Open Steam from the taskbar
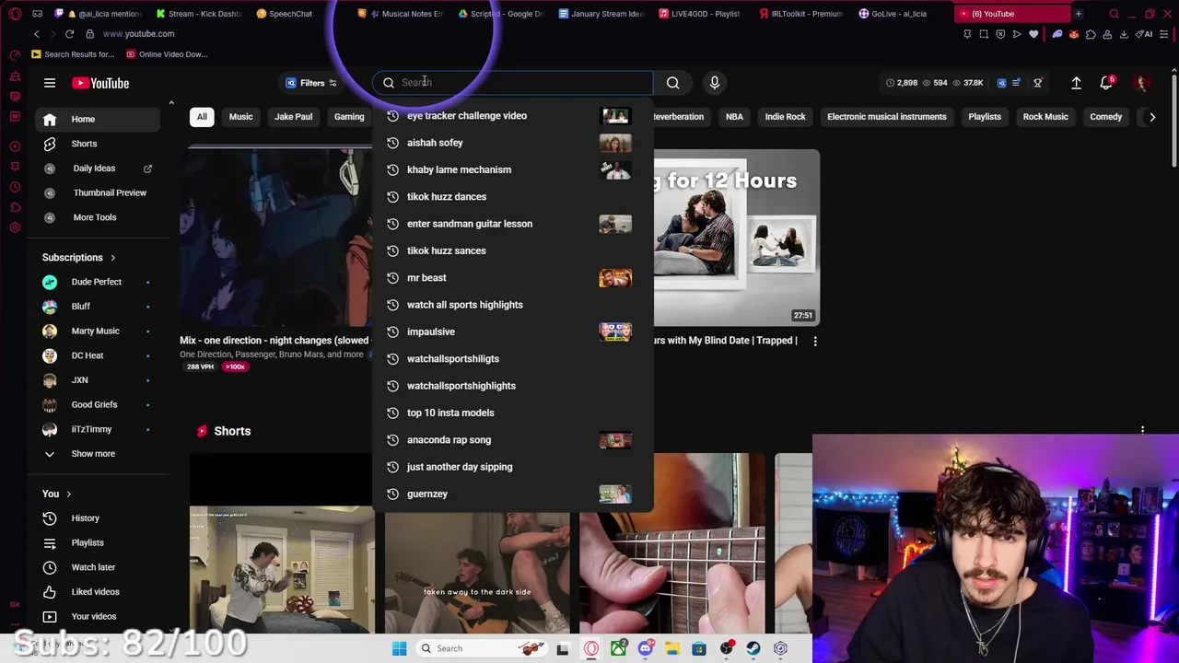Viewport: 1179px width, 663px height. click(x=753, y=648)
